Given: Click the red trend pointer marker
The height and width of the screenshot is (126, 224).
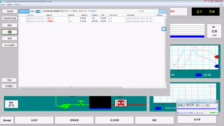Looking at the screenshot, I should click(x=216, y=57).
